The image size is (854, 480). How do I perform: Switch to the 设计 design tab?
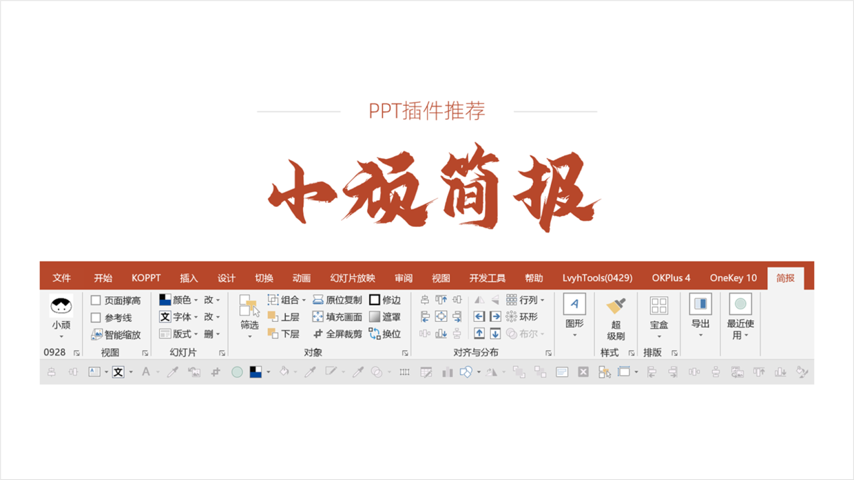click(227, 278)
